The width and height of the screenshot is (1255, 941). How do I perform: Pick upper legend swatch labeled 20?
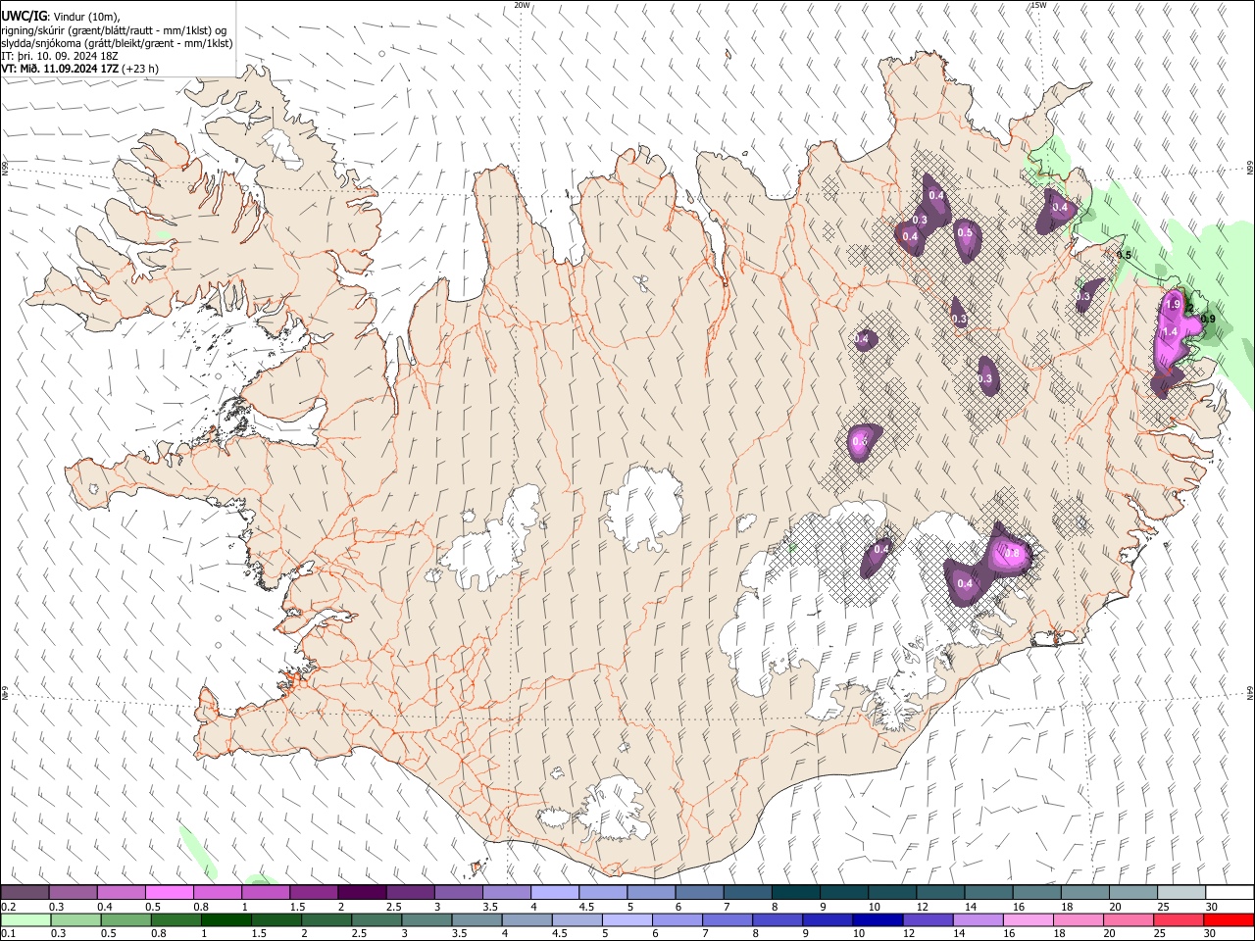pos(1132,892)
